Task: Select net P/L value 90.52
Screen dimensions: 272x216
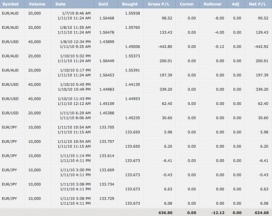Action: pyautogui.click(x=263, y=18)
